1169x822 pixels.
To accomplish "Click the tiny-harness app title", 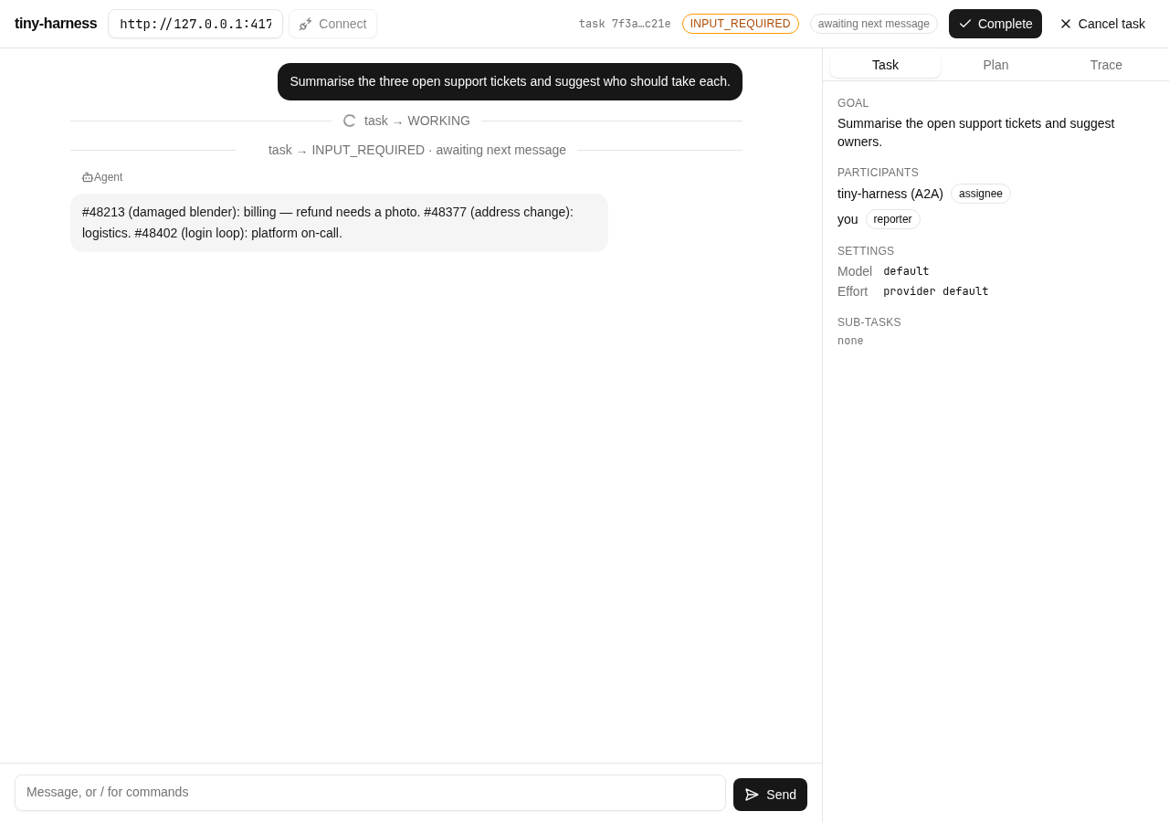I will point(56,24).
